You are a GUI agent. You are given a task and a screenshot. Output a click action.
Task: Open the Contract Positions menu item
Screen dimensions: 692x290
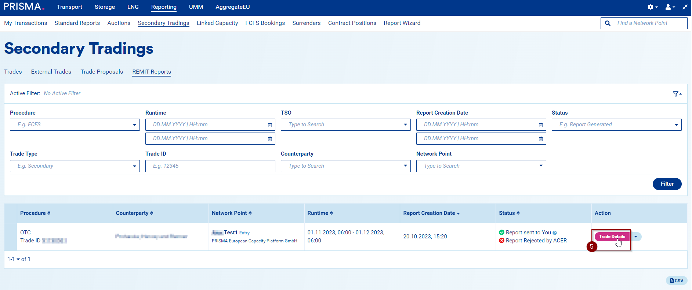352,23
